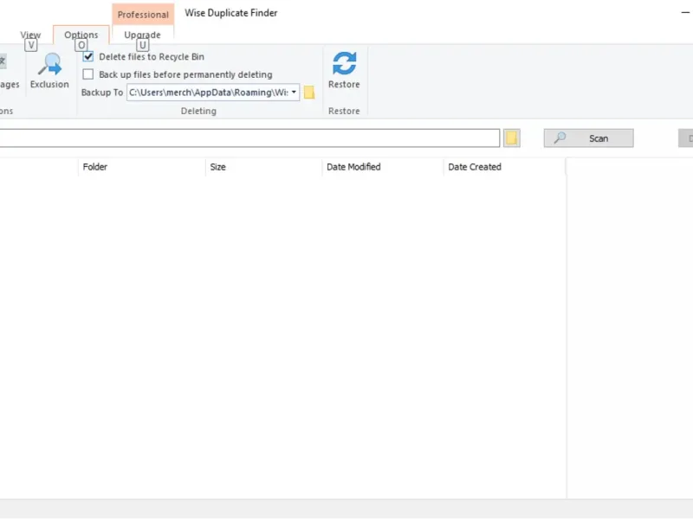
Task: Click the Professional contextual tab
Action: [143, 14]
